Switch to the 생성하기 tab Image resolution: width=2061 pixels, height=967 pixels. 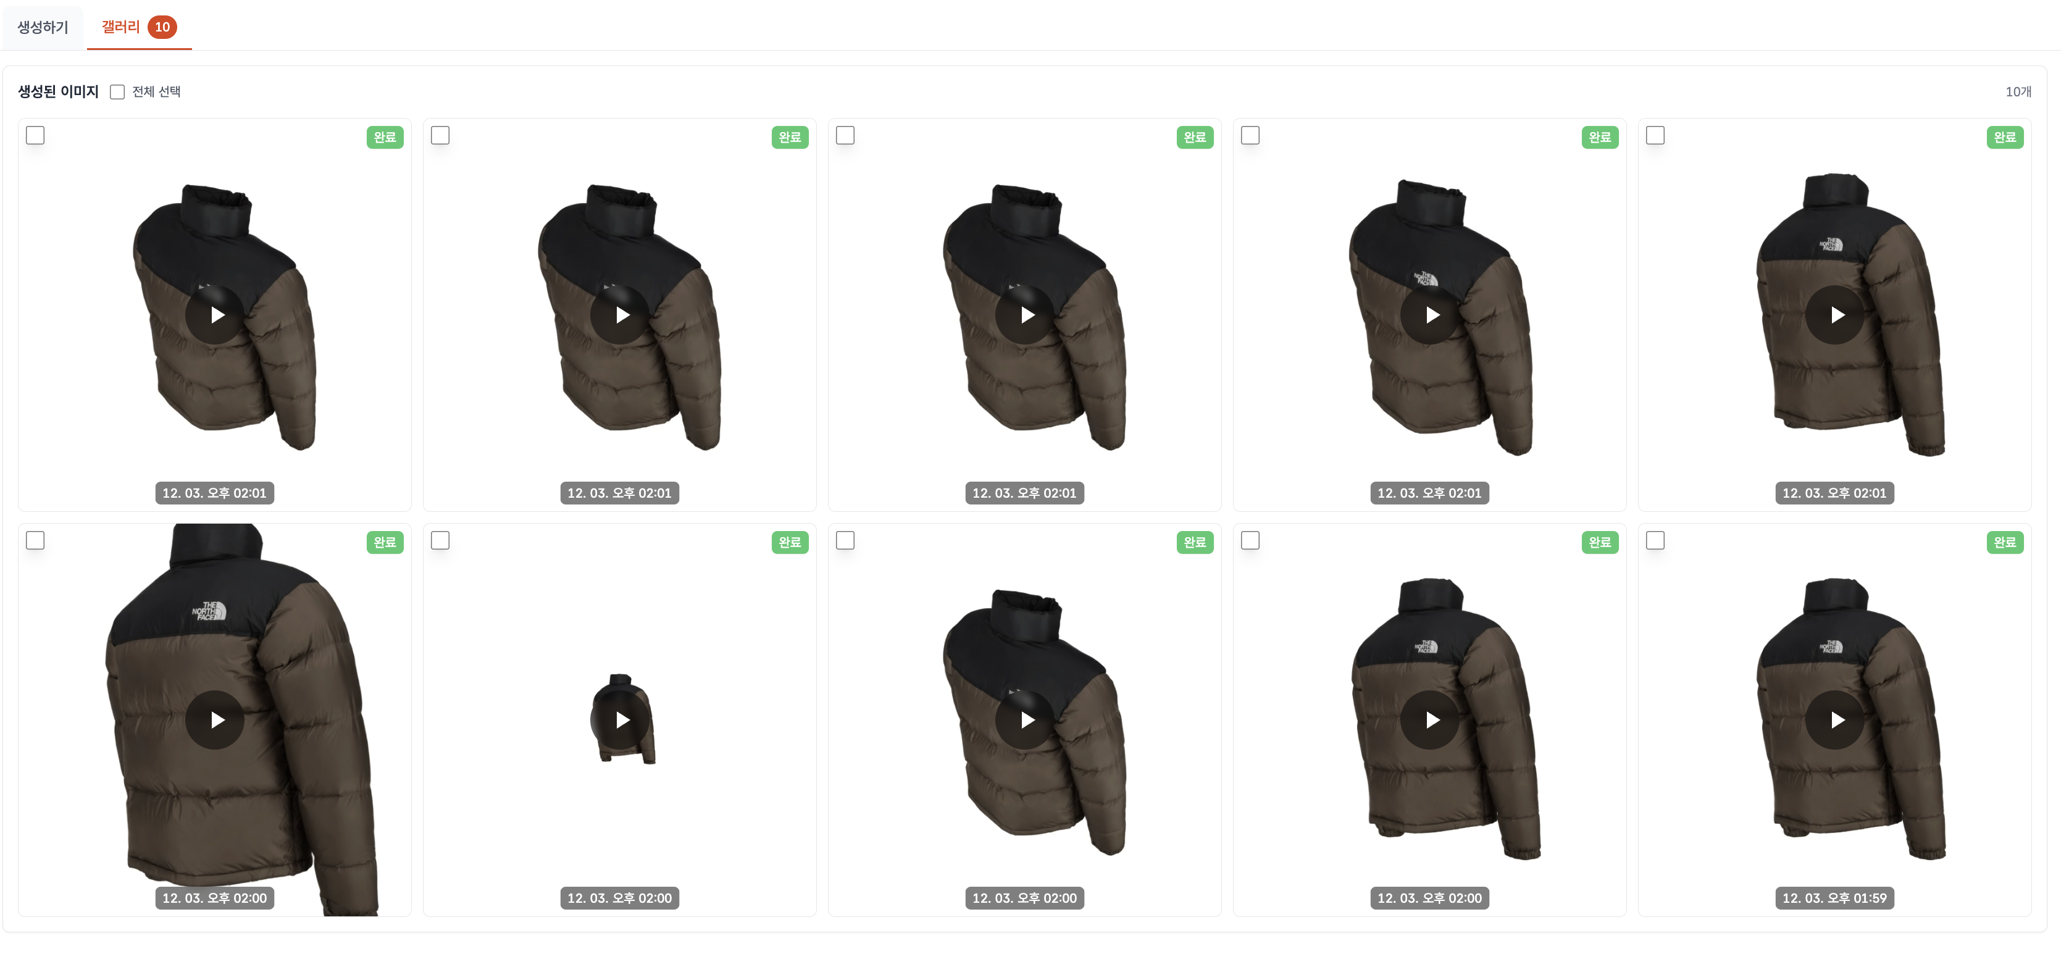[43, 27]
